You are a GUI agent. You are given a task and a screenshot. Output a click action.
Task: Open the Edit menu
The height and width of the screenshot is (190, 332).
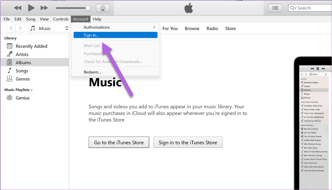18,19
